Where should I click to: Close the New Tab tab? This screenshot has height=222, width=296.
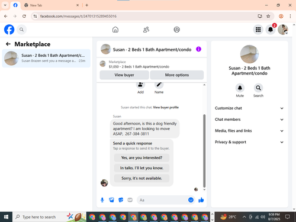pyautogui.click(x=78, y=5)
